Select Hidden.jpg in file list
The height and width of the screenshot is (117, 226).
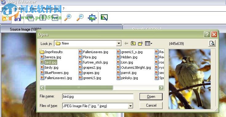pyautogui.click(x=127, y=57)
